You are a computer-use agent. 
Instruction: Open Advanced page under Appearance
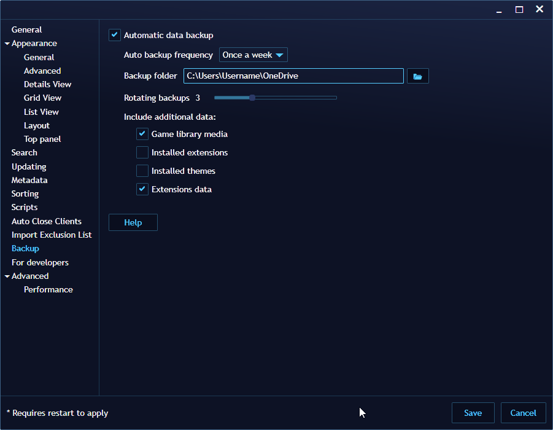[42, 71]
